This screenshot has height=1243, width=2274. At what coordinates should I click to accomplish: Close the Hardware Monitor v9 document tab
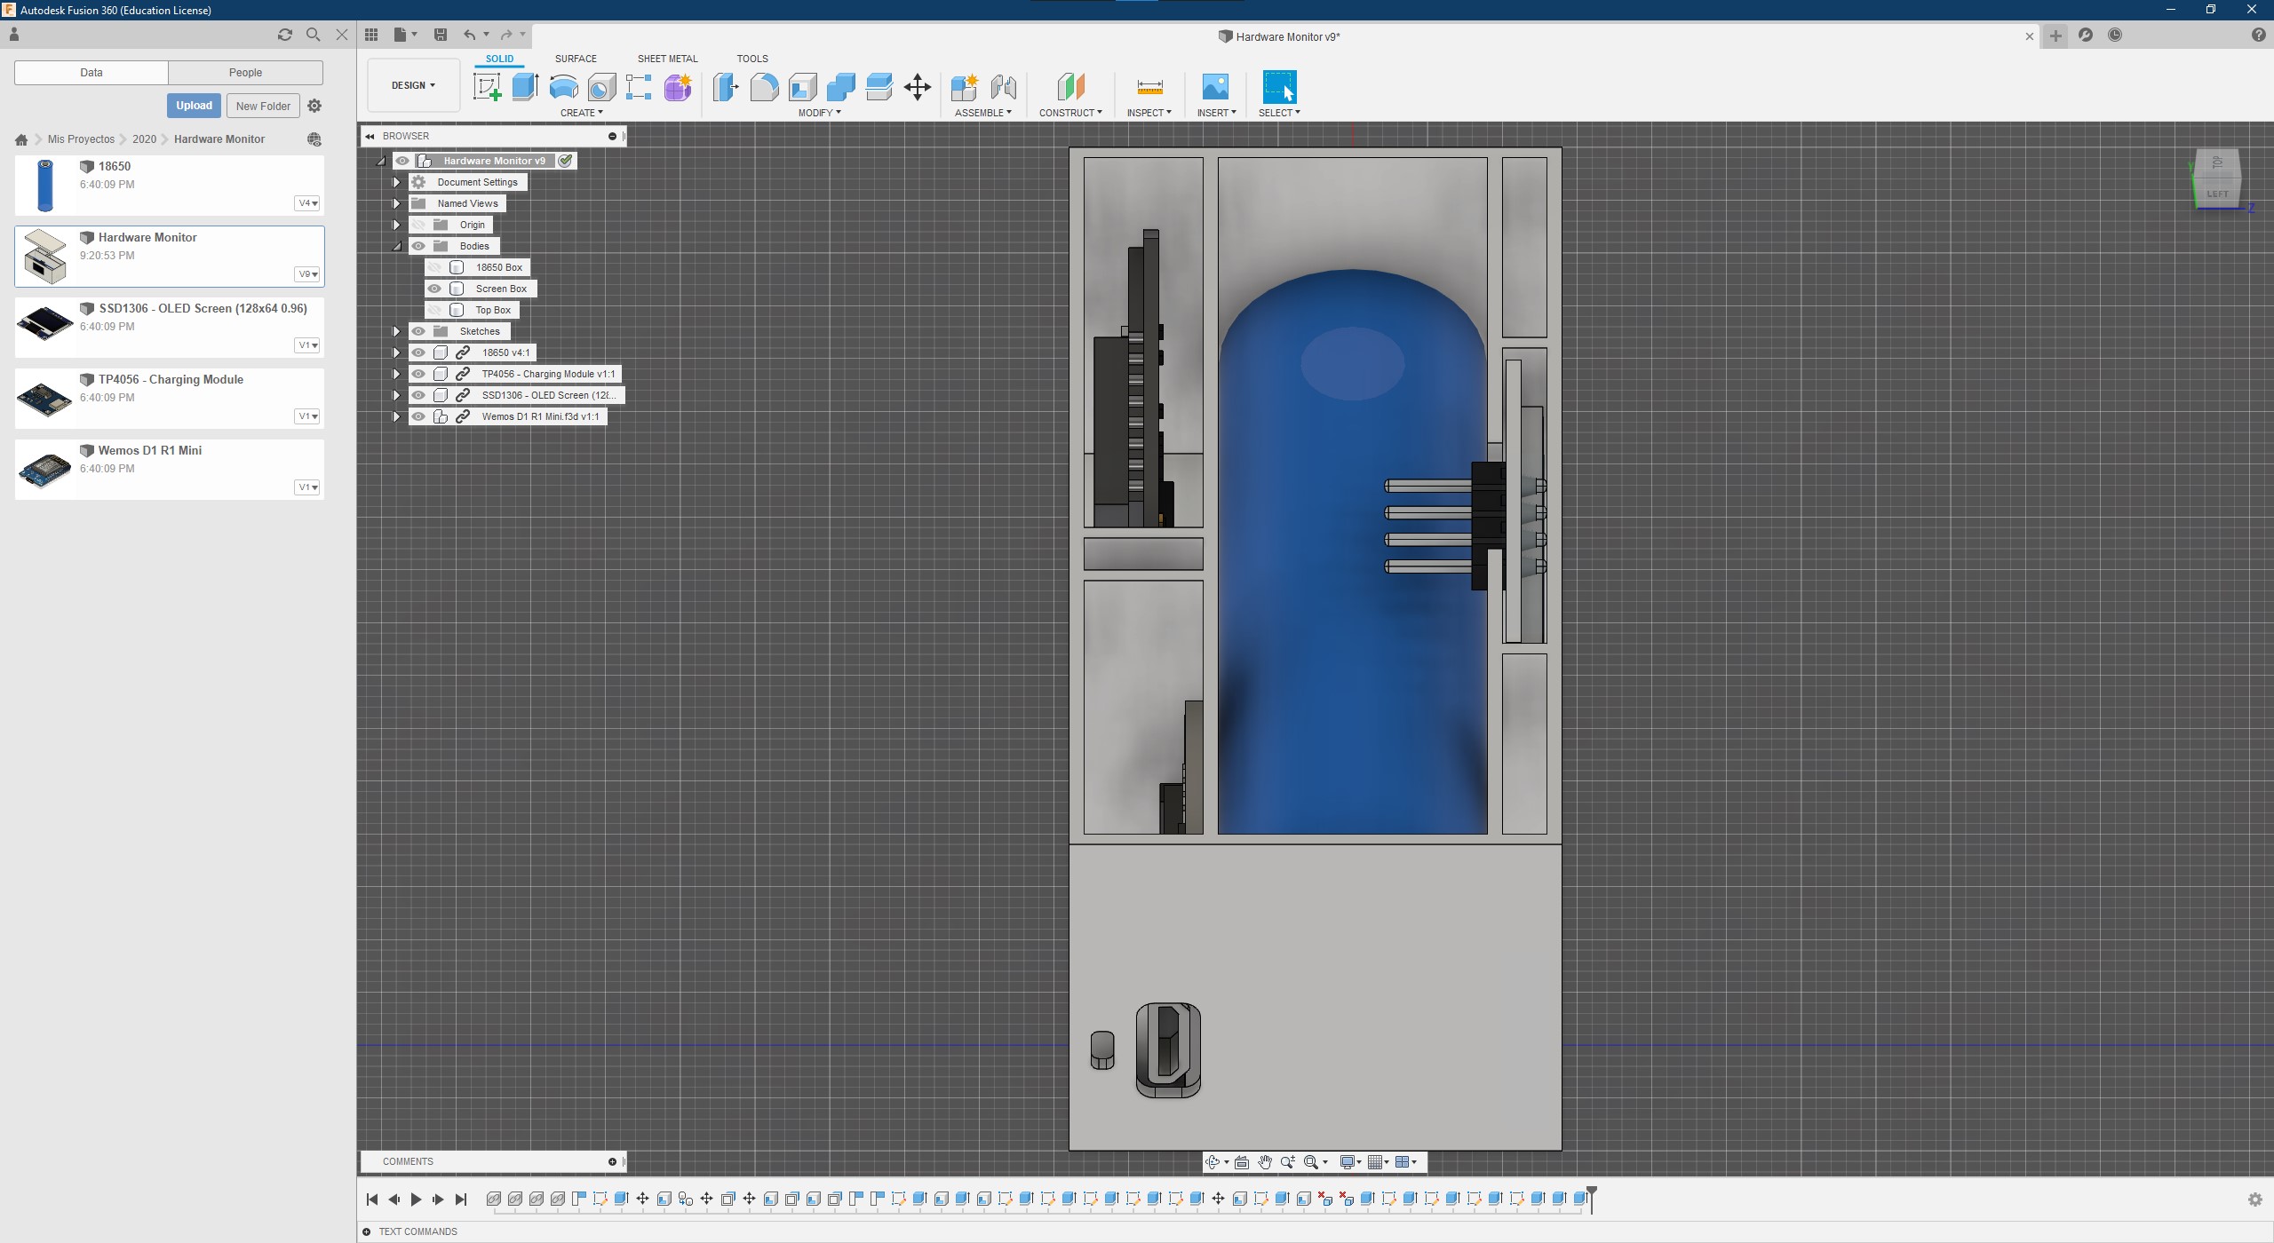2029,36
